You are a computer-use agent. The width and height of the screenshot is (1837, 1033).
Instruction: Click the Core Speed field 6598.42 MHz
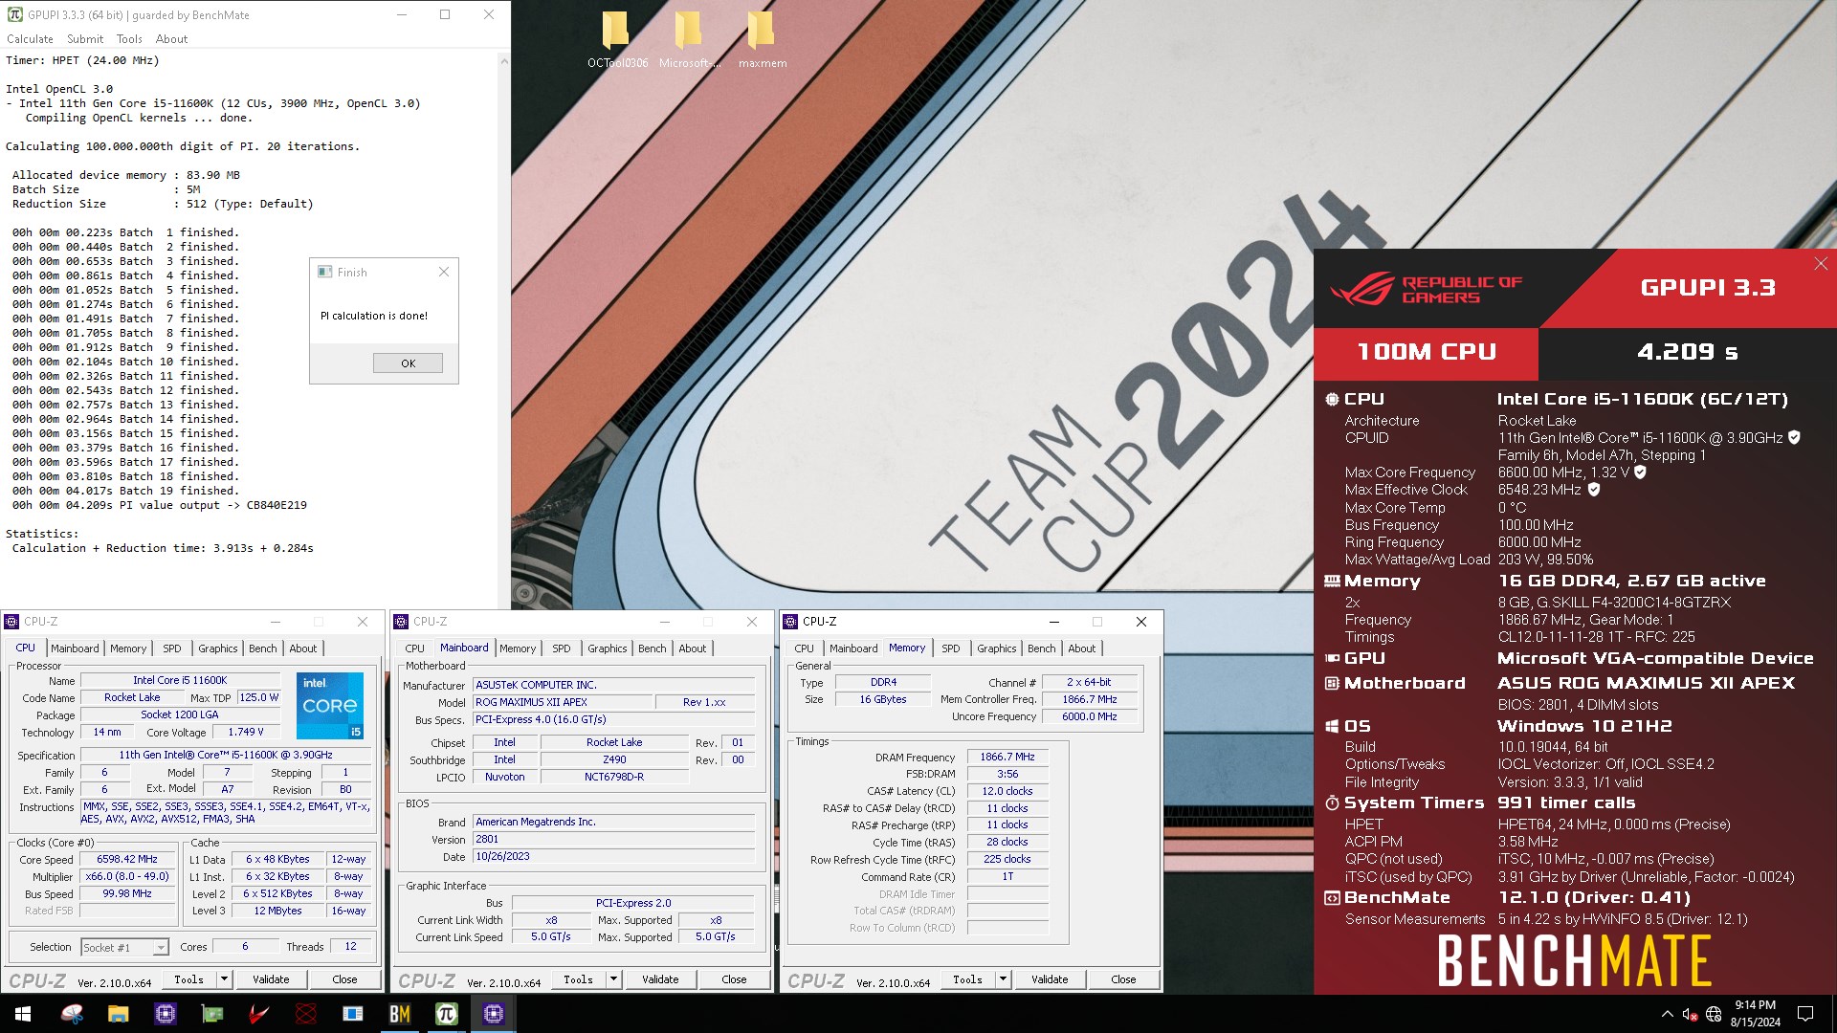127,859
